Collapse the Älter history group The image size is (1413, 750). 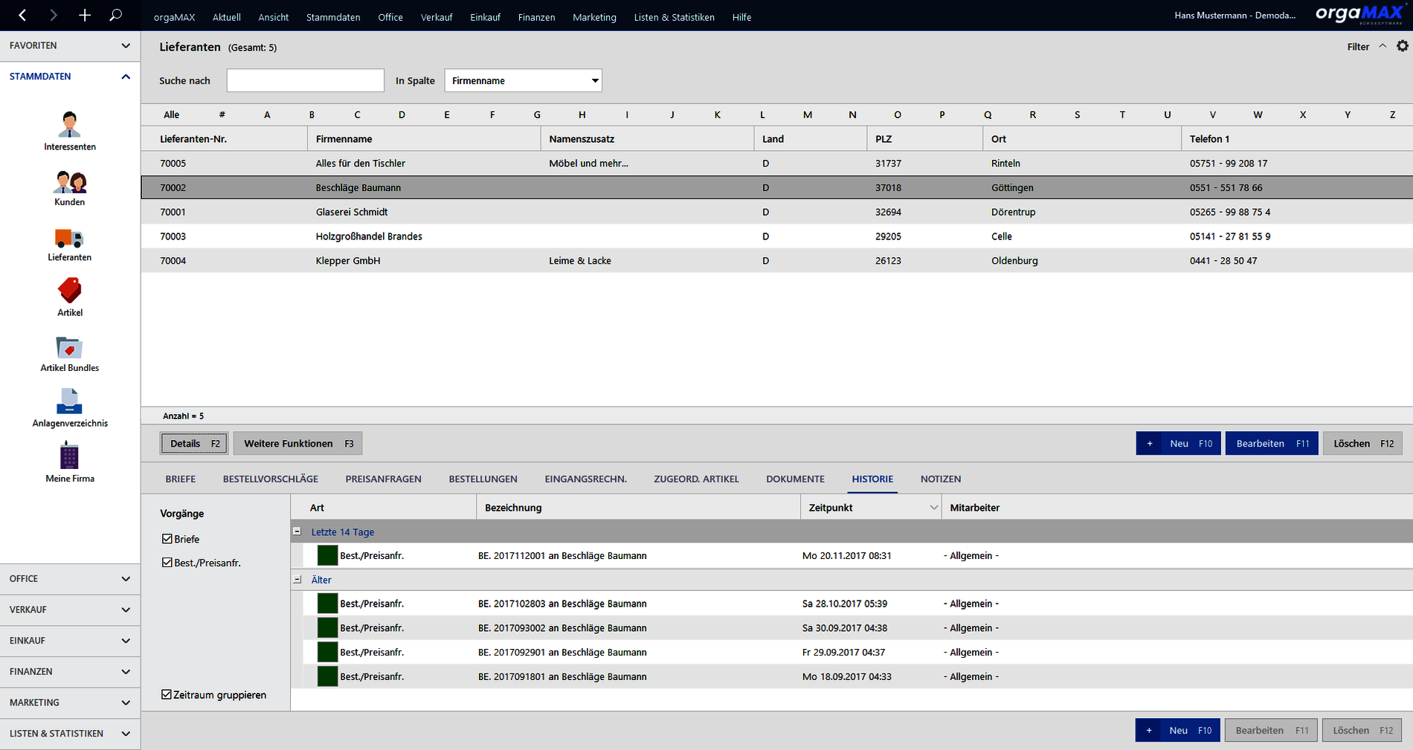point(297,580)
